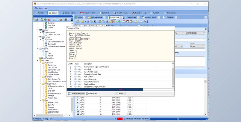Open the document tabs list arrow at far right

click(x=206, y=18)
